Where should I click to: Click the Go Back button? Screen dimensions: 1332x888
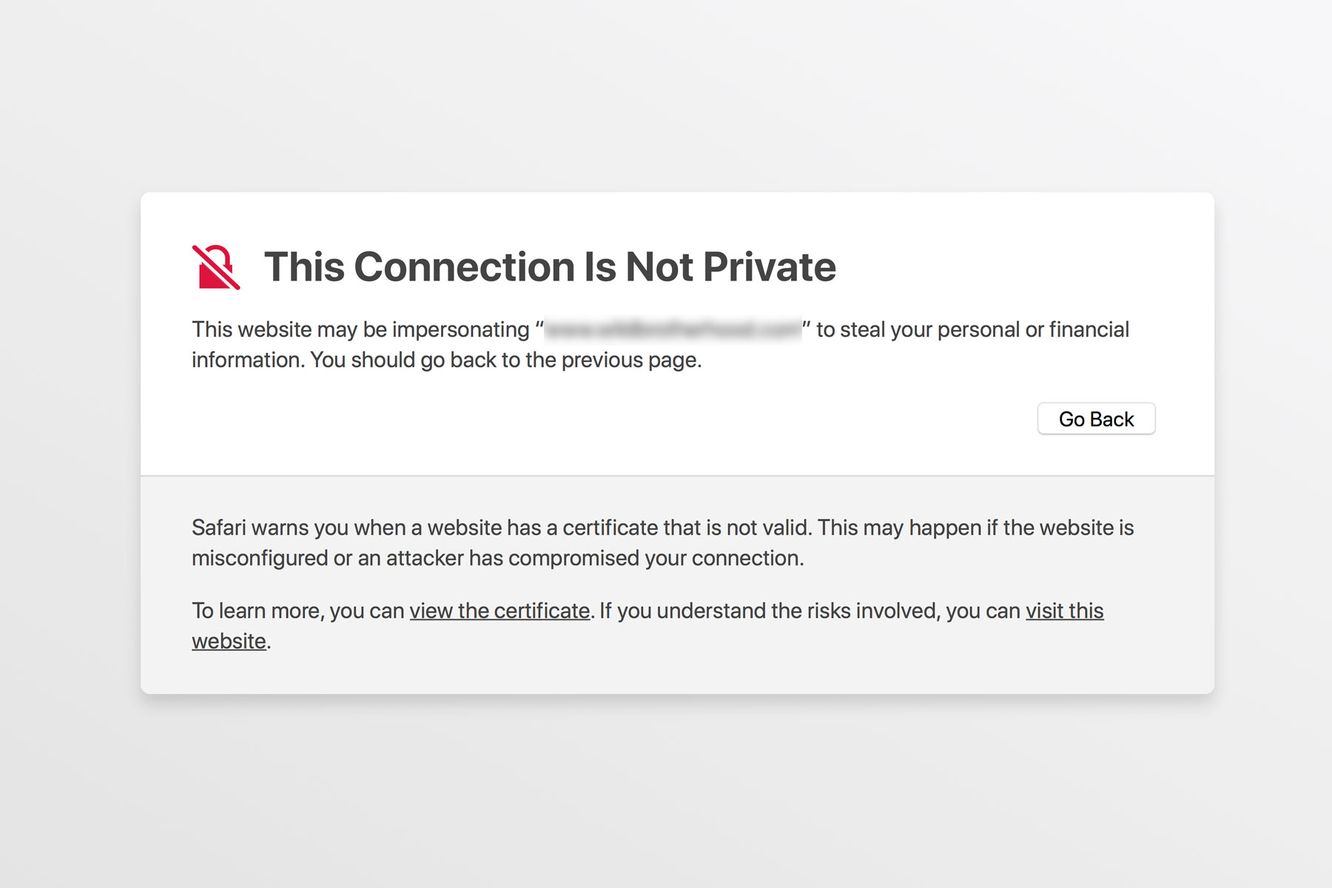point(1096,418)
